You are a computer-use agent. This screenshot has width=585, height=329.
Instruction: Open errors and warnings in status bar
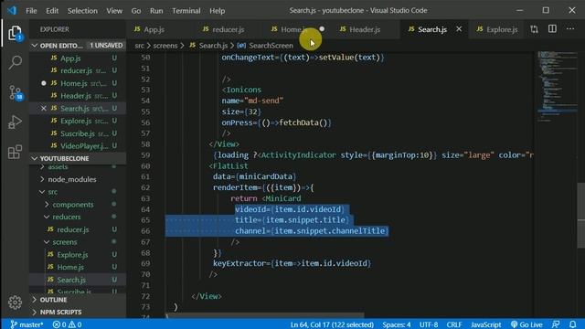click(67, 324)
